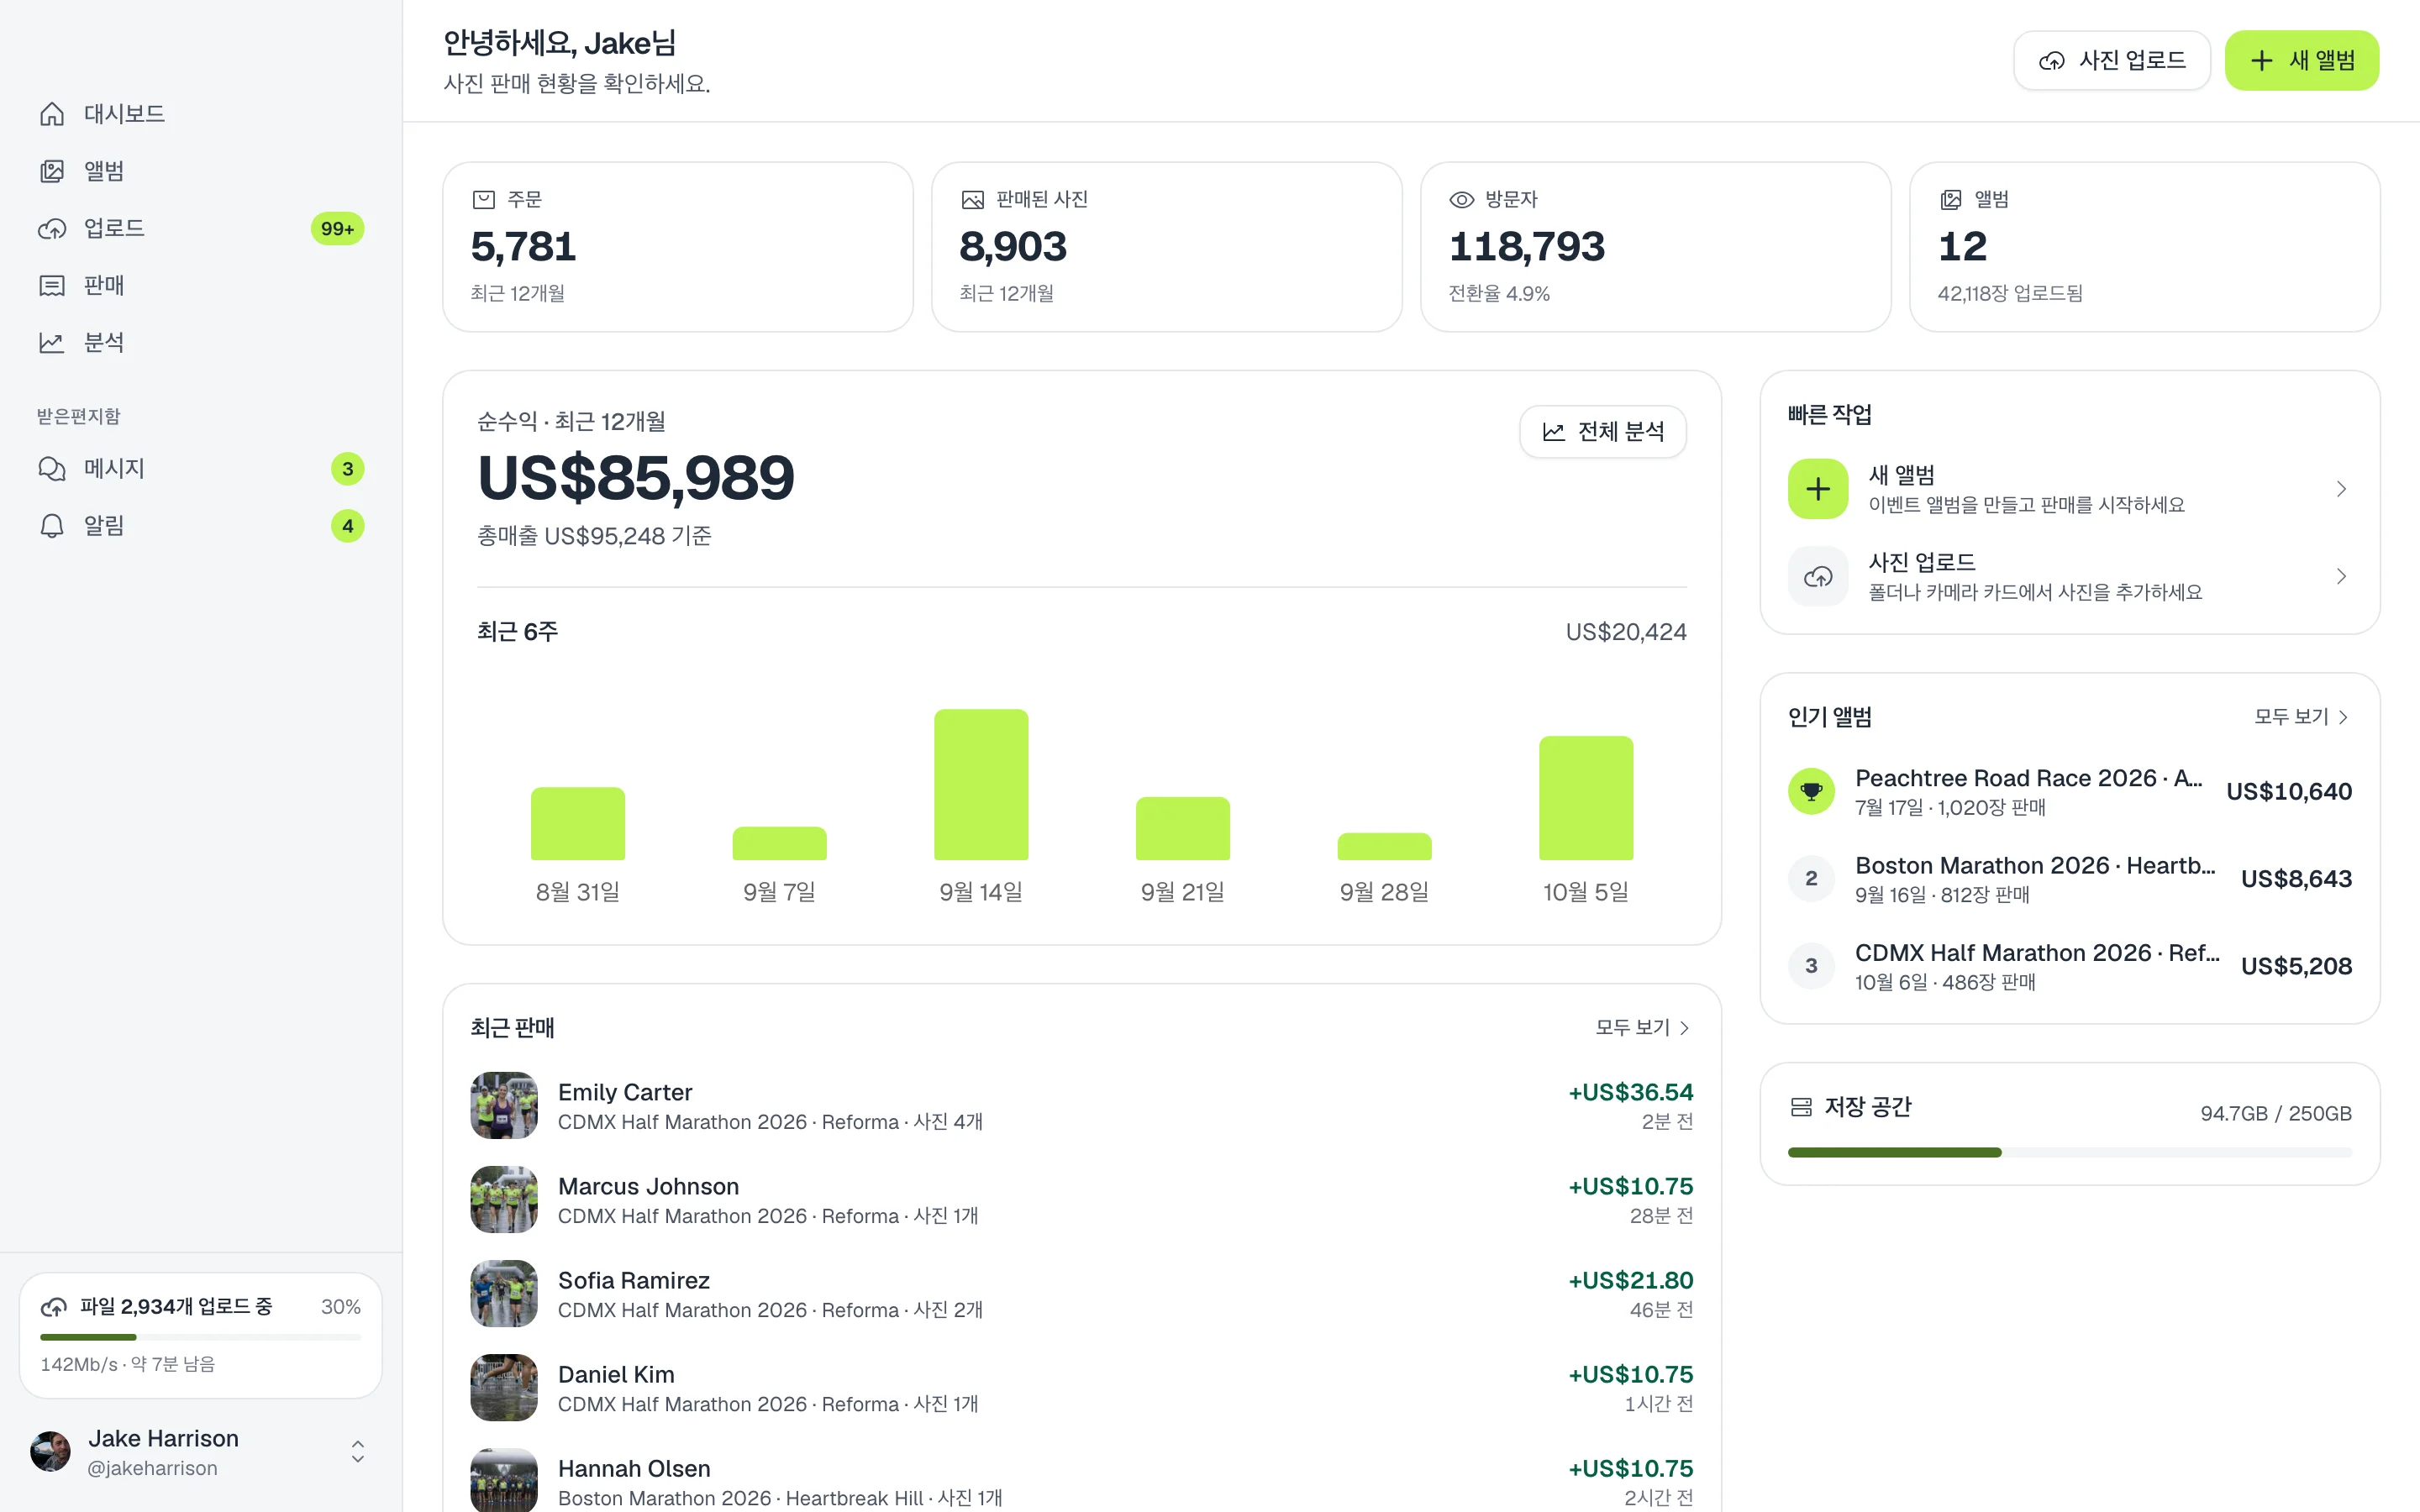This screenshot has height=1512, width=2420.
Task: Click the 전체 분석 button
Action: point(1603,432)
